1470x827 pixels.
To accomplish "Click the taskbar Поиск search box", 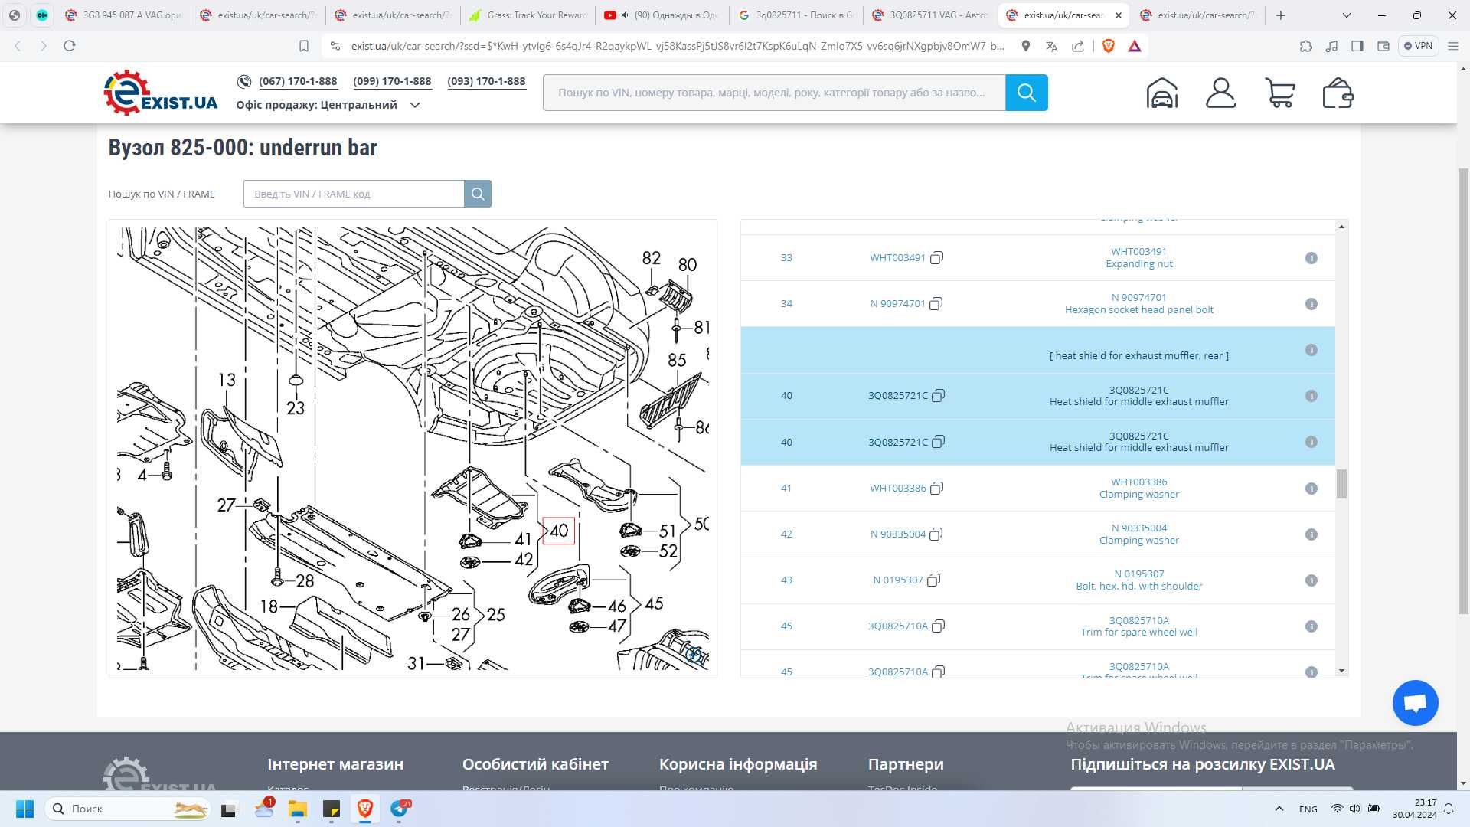I will pyautogui.click(x=128, y=809).
